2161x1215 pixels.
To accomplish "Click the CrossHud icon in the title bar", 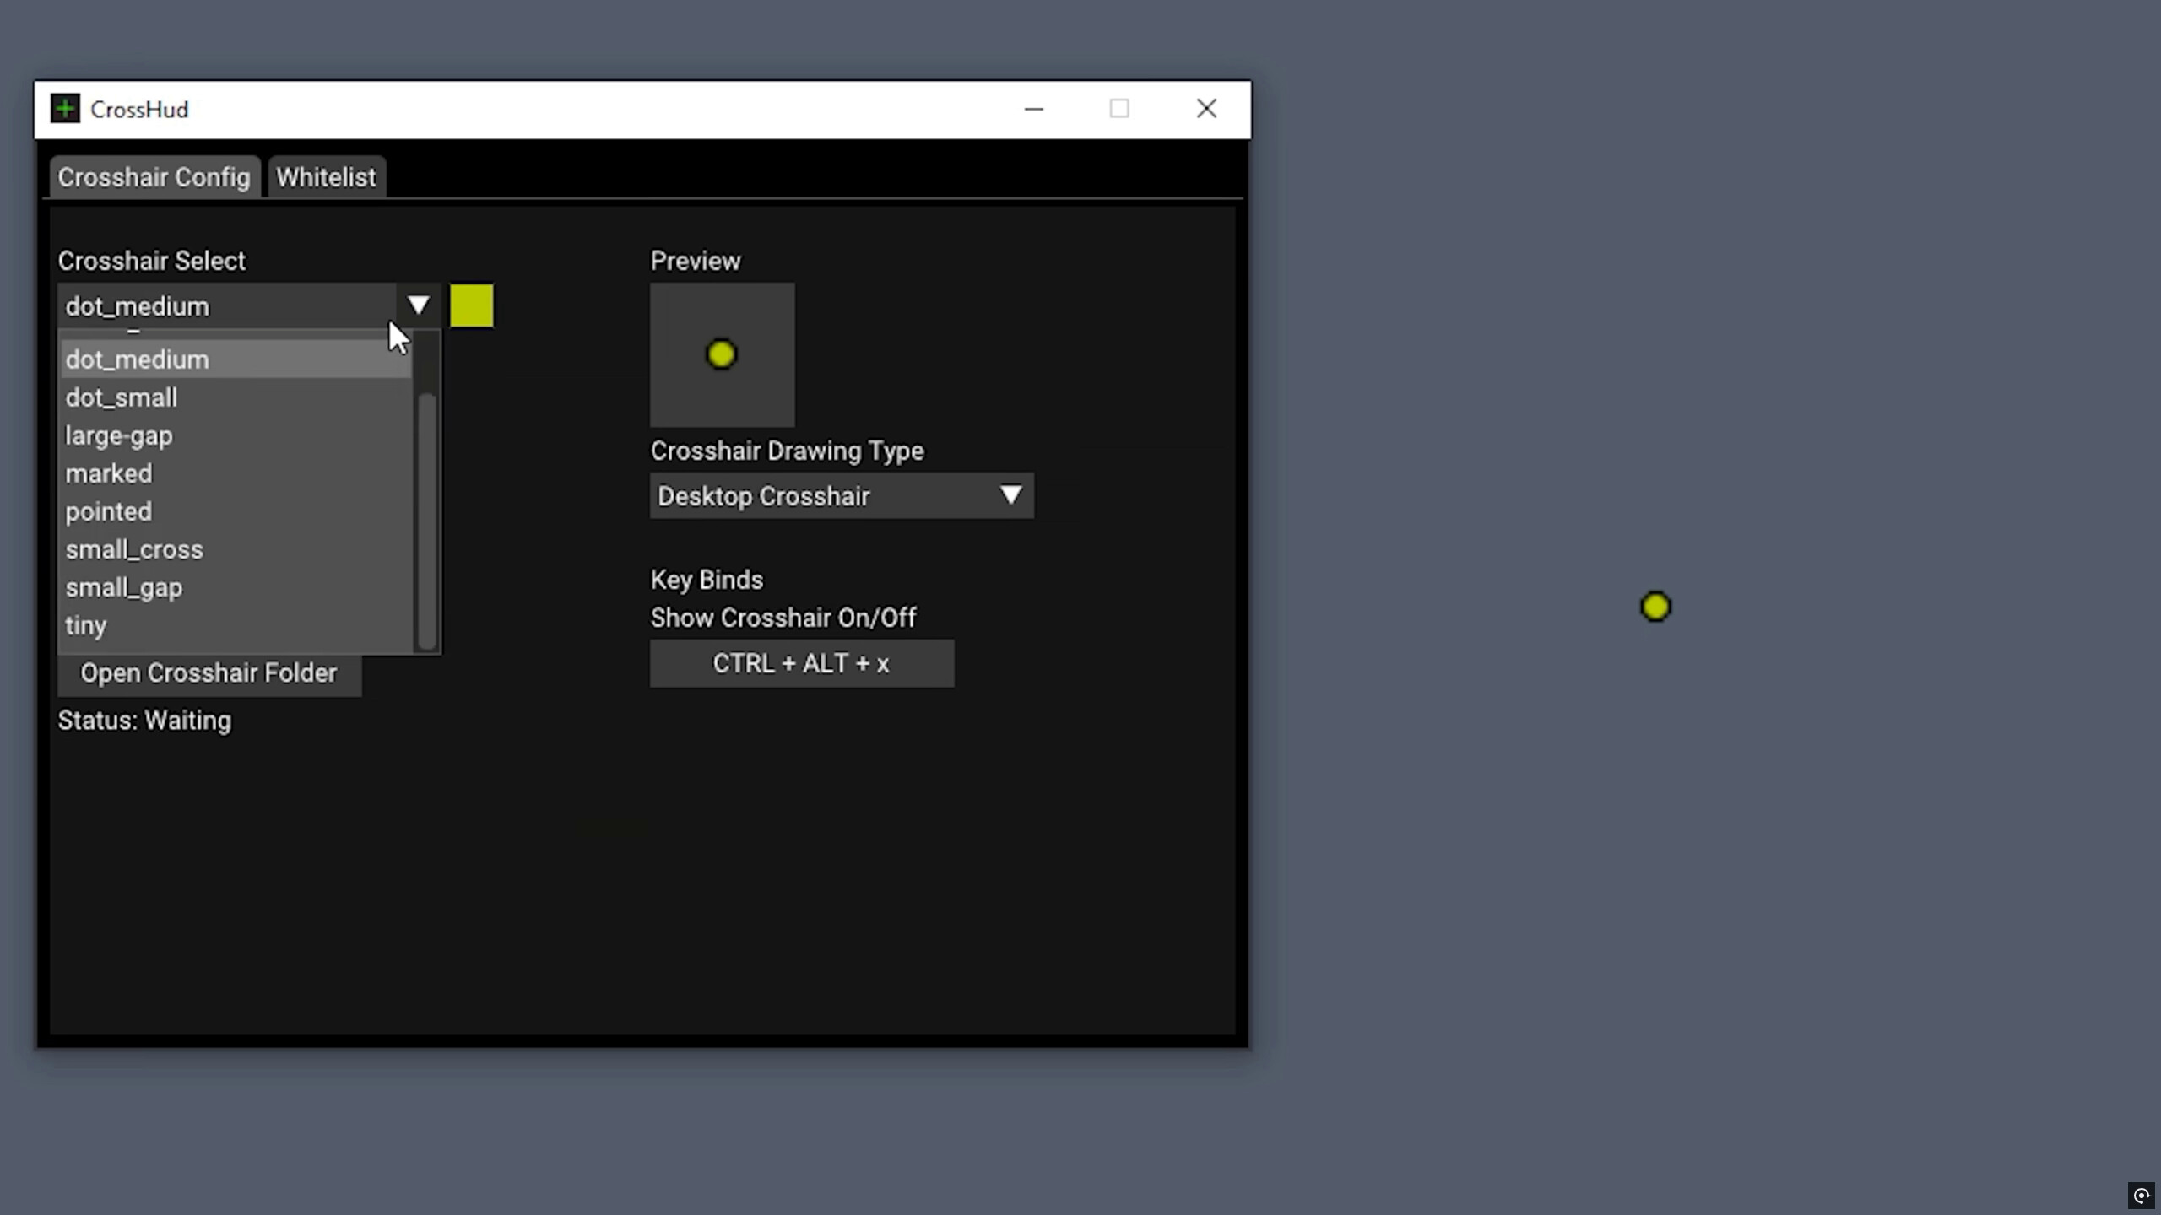I will (x=65, y=108).
